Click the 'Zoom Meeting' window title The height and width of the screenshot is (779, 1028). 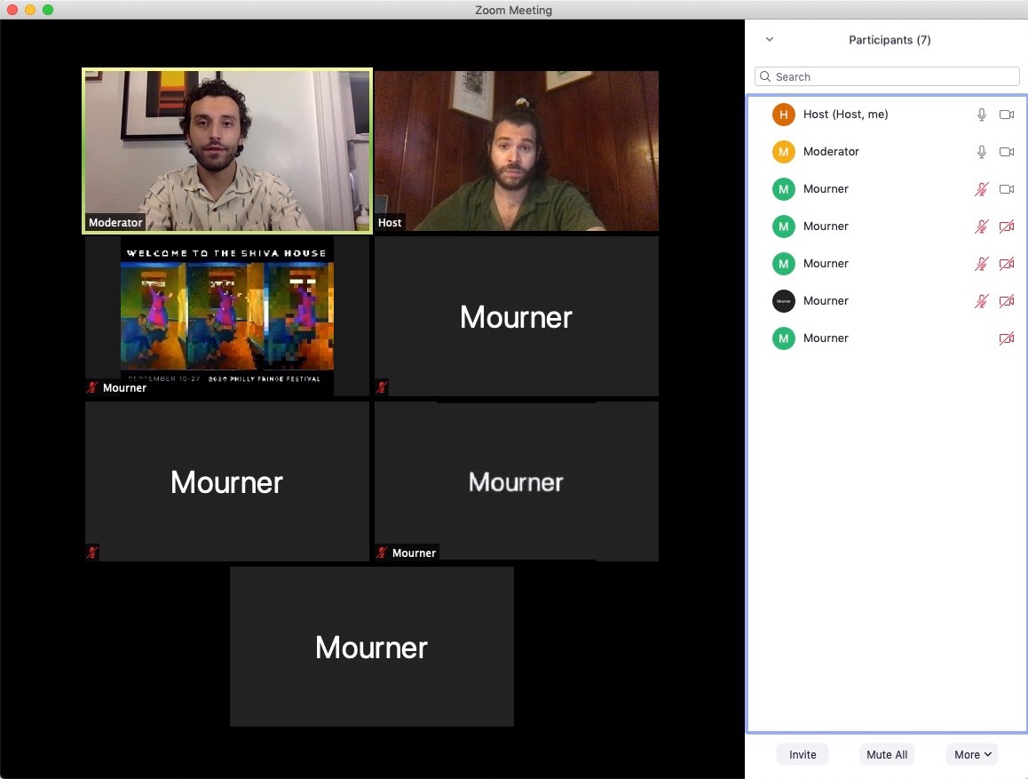pos(514,10)
